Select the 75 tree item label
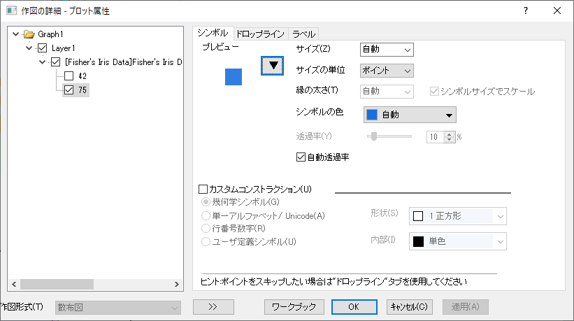574x321 pixels. click(82, 90)
